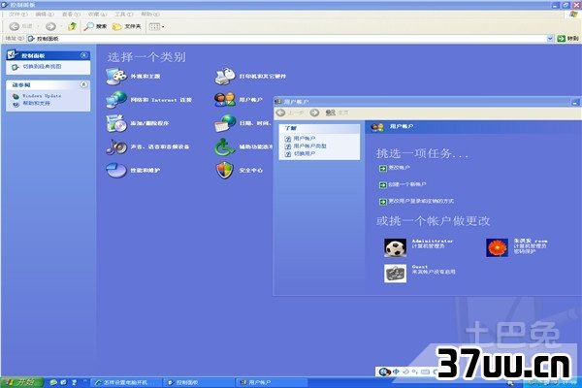Open the Edit menu (编辑)
The height and width of the screenshot is (388, 582).
(x=45, y=15)
